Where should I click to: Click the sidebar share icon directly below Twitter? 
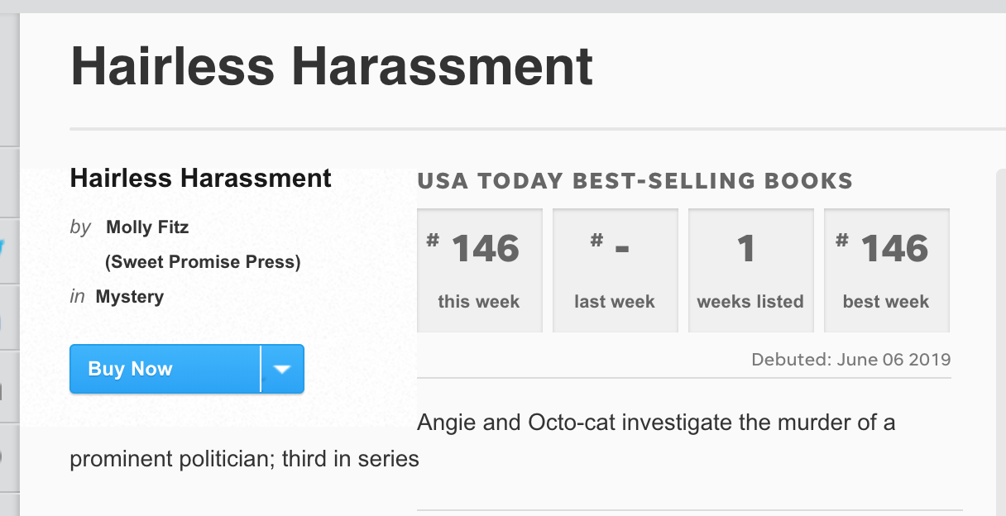[5, 318]
